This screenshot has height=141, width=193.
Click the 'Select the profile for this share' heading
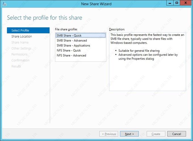tap(45, 18)
